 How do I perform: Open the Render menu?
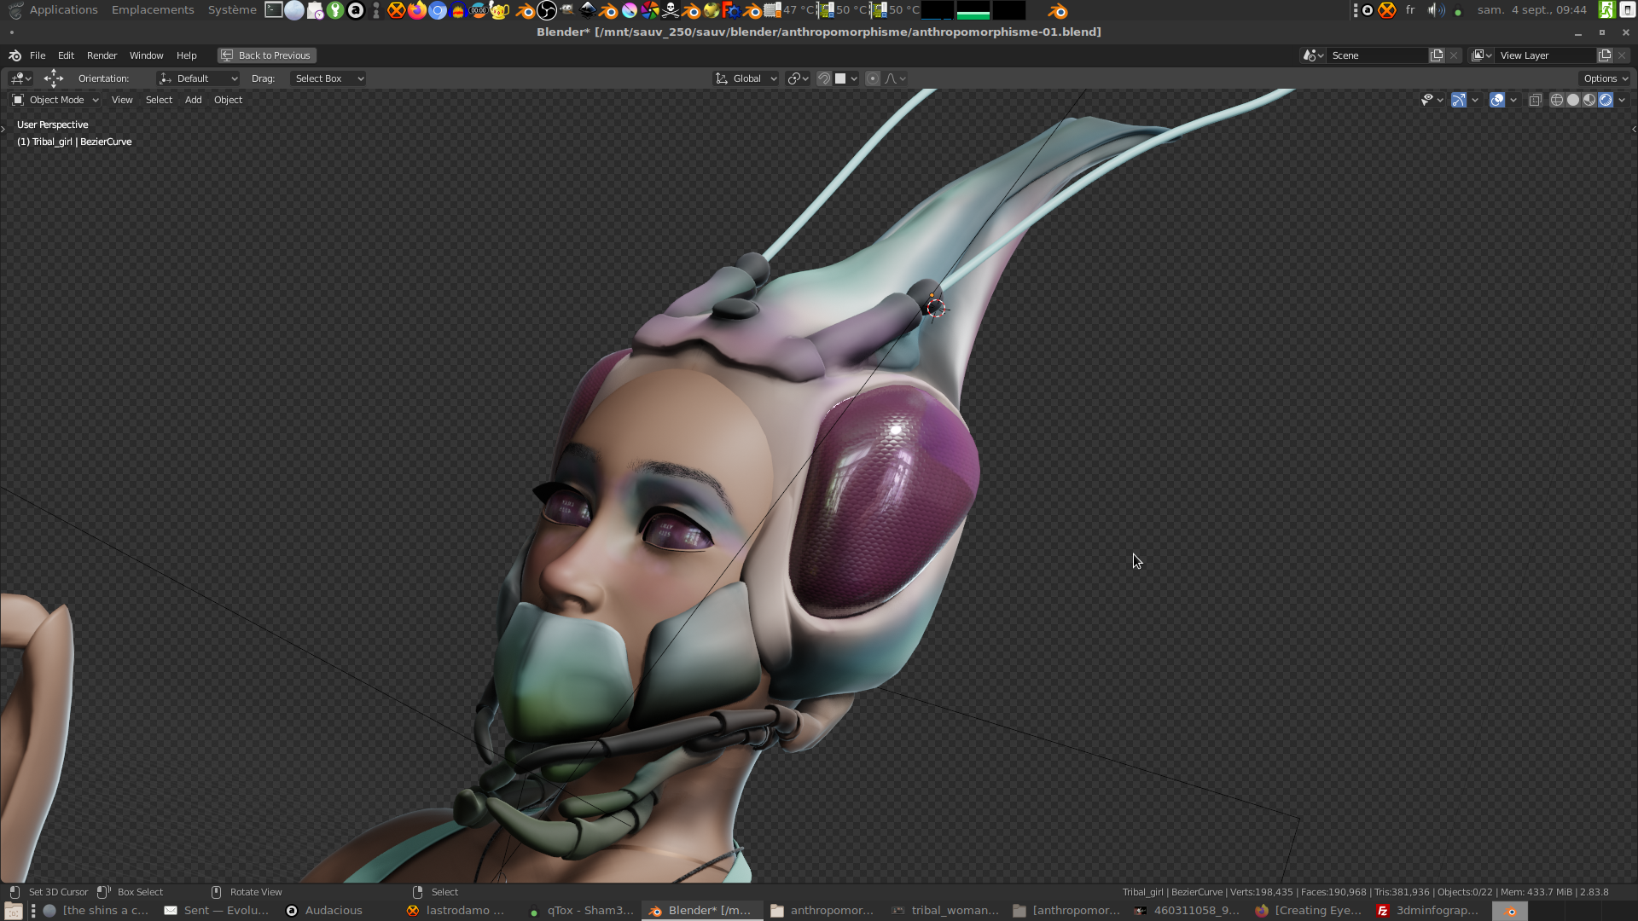tap(102, 55)
